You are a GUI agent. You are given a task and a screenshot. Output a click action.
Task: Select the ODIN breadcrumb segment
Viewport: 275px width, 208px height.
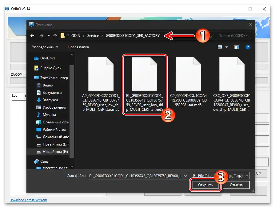pos(76,36)
